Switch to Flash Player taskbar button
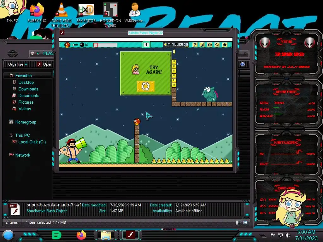The image size is (323, 242). [131, 235]
